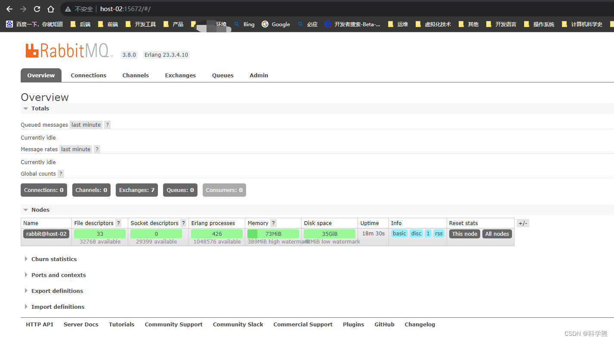Open the 计算机科学史 bookmark folder
The image size is (614, 341).
(x=582, y=24)
